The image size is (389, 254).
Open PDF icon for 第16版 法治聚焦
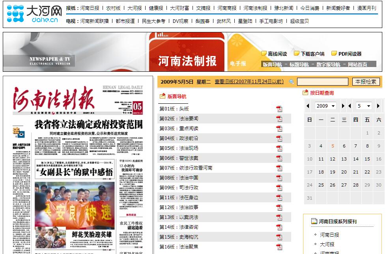point(279,247)
